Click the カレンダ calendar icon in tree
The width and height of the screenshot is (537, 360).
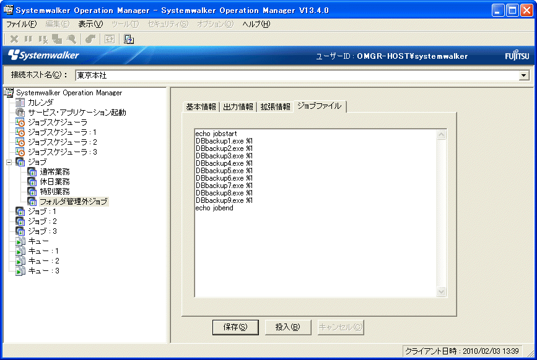(20, 103)
